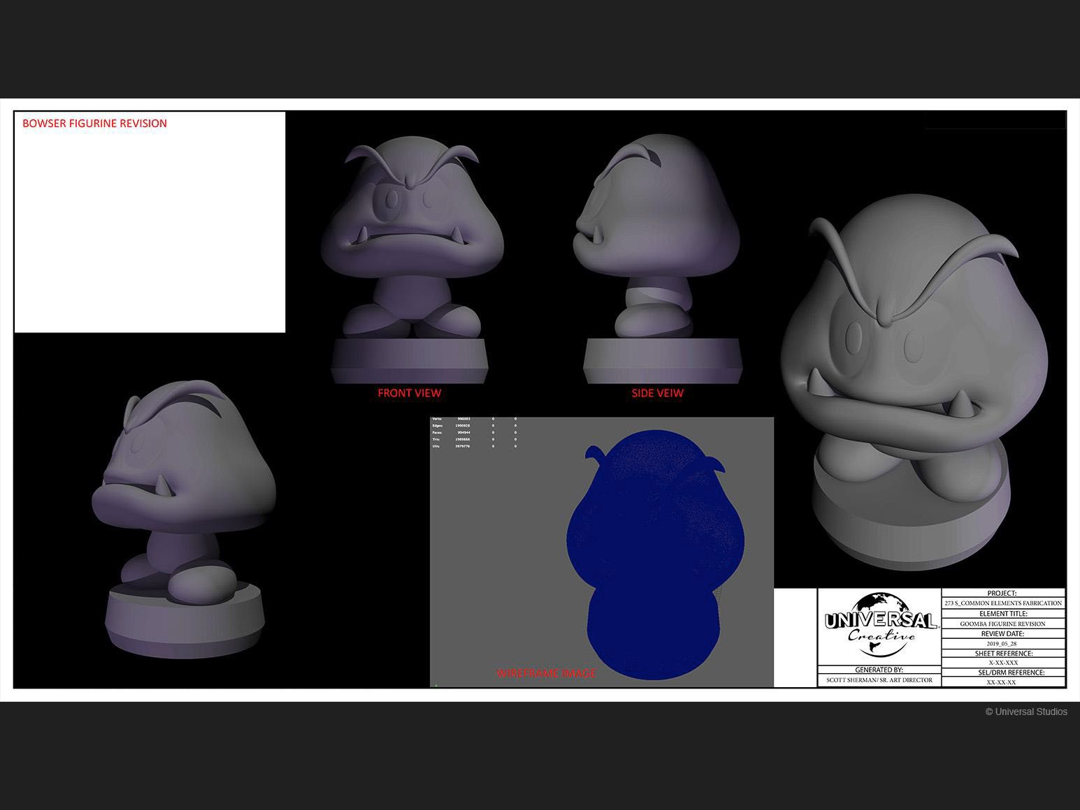Click the 'Edges:' stat row
This screenshot has width=1080, height=810.
(475, 425)
